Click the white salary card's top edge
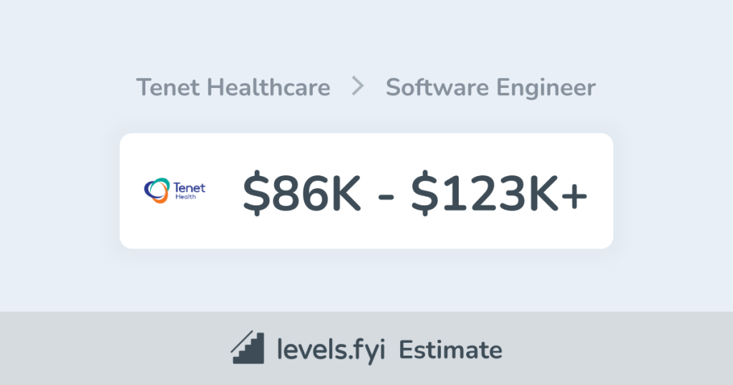The image size is (733, 385). [x=366, y=136]
